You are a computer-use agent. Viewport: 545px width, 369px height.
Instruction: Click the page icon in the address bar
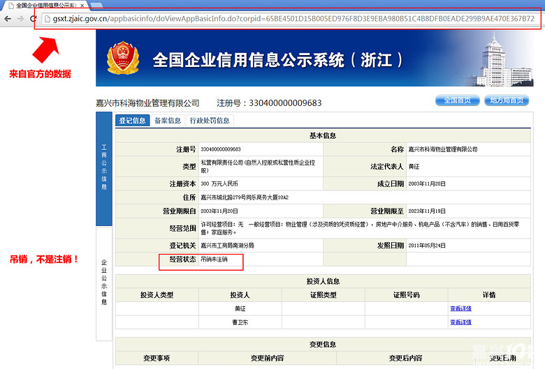pos(48,18)
